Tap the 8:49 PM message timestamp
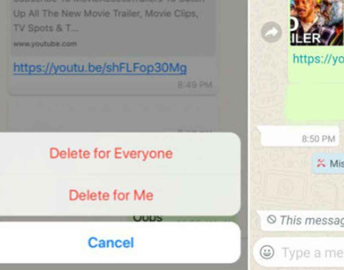This screenshot has width=344, height=270. coord(195,85)
